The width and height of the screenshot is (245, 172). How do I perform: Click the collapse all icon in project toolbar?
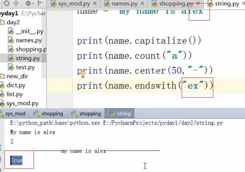coord(16,3)
